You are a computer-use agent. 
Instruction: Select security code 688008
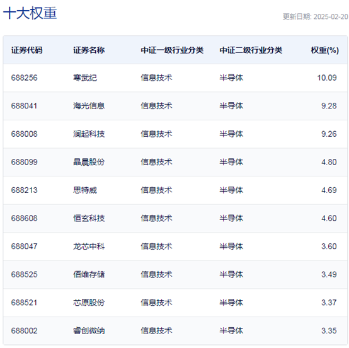[25, 134]
